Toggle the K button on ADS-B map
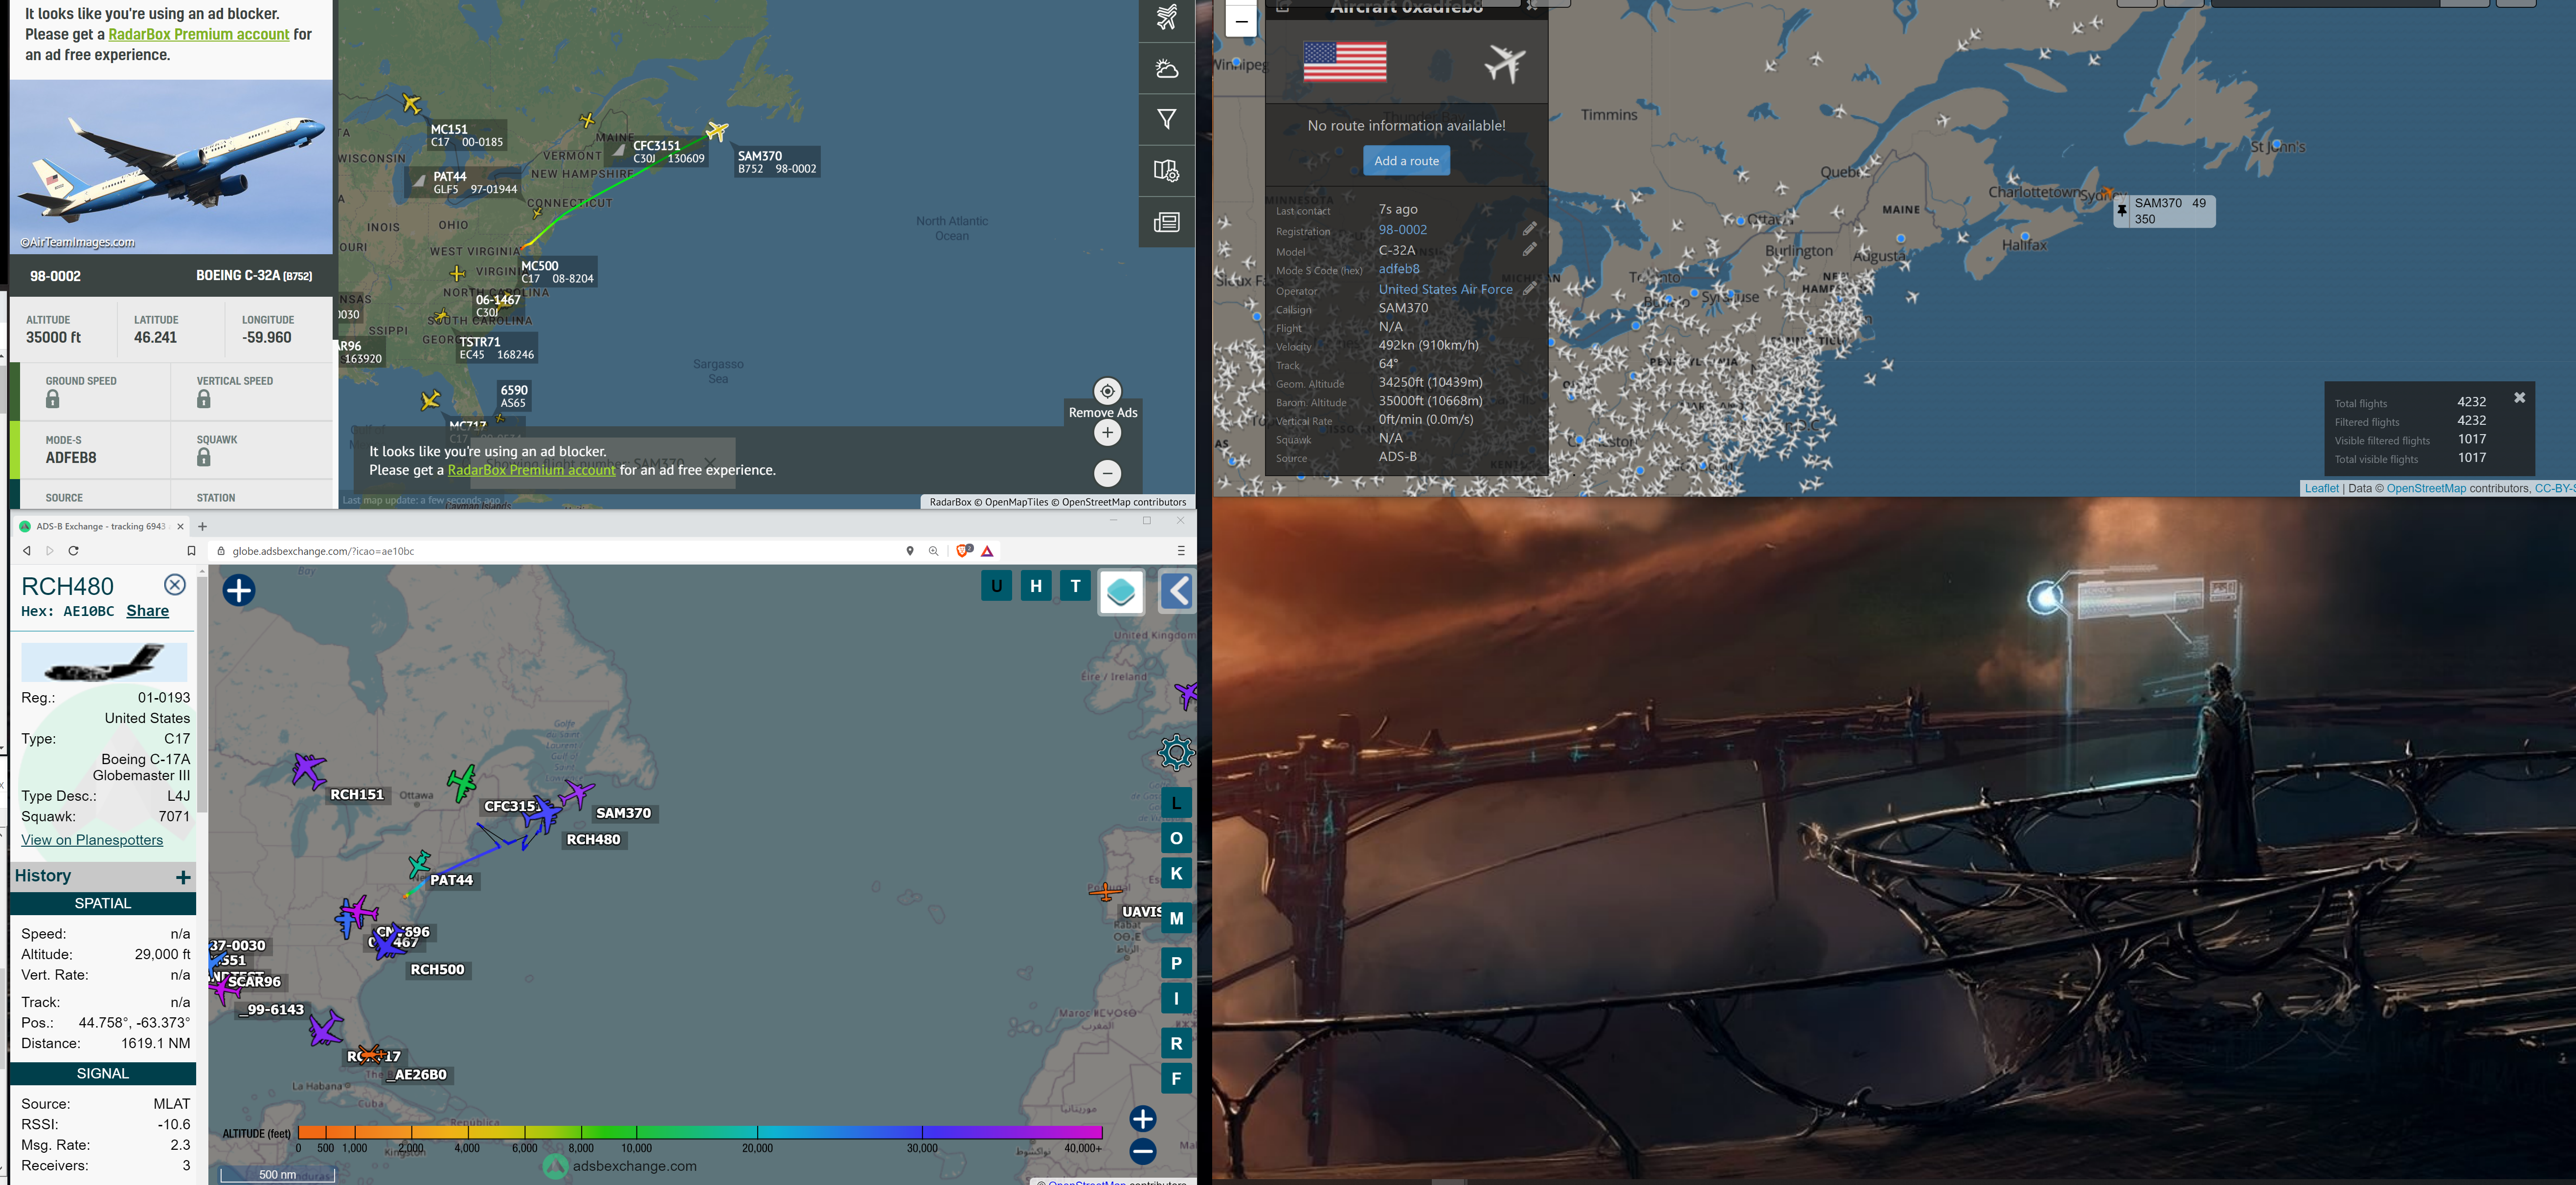Viewport: 2576px width, 1185px height. coord(1176,873)
